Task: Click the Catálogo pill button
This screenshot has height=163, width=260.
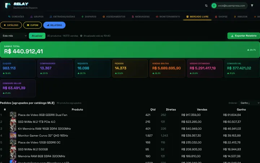Action: click(x=11, y=25)
